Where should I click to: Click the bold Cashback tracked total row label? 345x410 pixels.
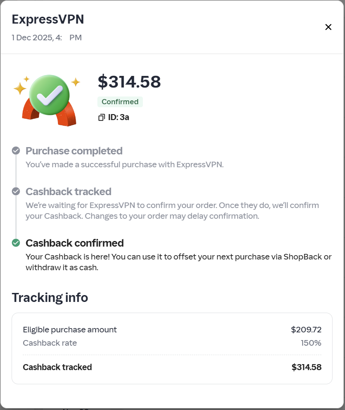pyautogui.click(x=57, y=367)
